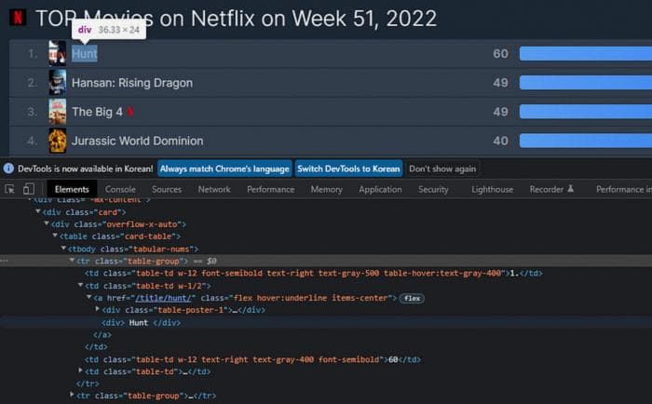Switch to the Lighthouse tab
This screenshot has width=652, height=404.
pos(493,190)
